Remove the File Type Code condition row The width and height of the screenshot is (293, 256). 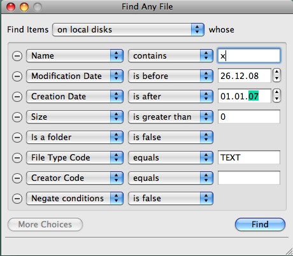tap(17, 158)
